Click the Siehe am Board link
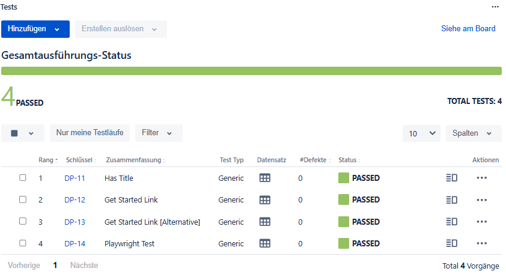 pyautogui.click(x=468, y=28)
